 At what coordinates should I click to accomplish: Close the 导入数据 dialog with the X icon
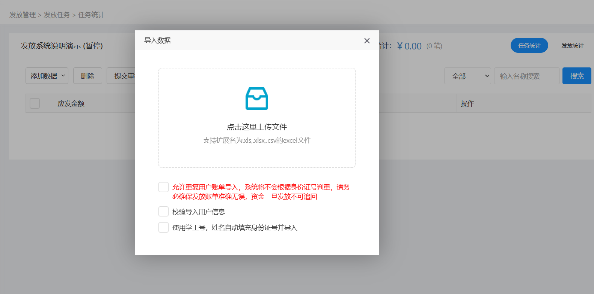click(367, 40)
